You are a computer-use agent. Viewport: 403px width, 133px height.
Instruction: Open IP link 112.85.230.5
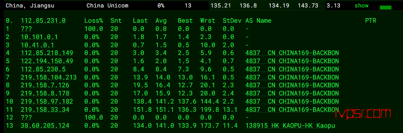click(x=43, y=69)
